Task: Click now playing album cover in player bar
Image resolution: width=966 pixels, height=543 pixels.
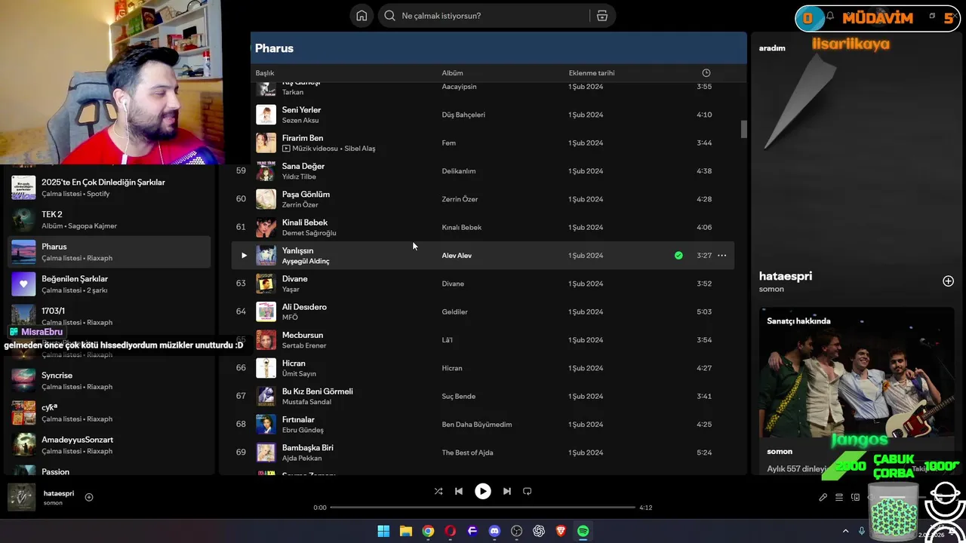Action: 22,497
